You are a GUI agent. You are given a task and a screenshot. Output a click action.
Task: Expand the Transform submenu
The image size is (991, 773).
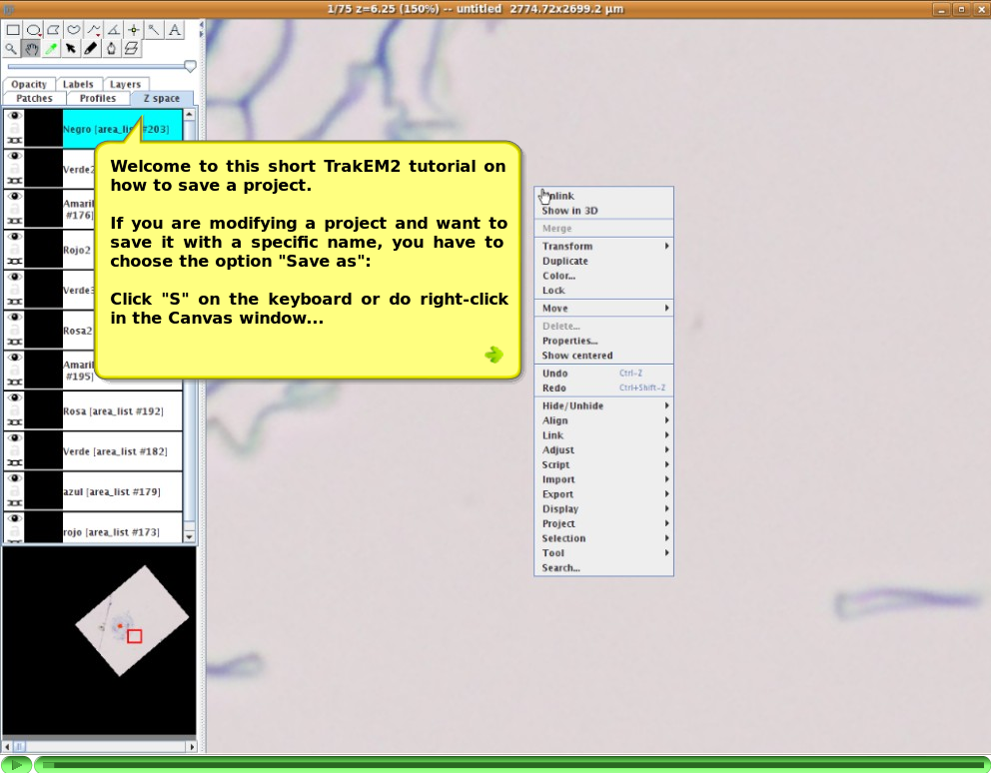603,246
